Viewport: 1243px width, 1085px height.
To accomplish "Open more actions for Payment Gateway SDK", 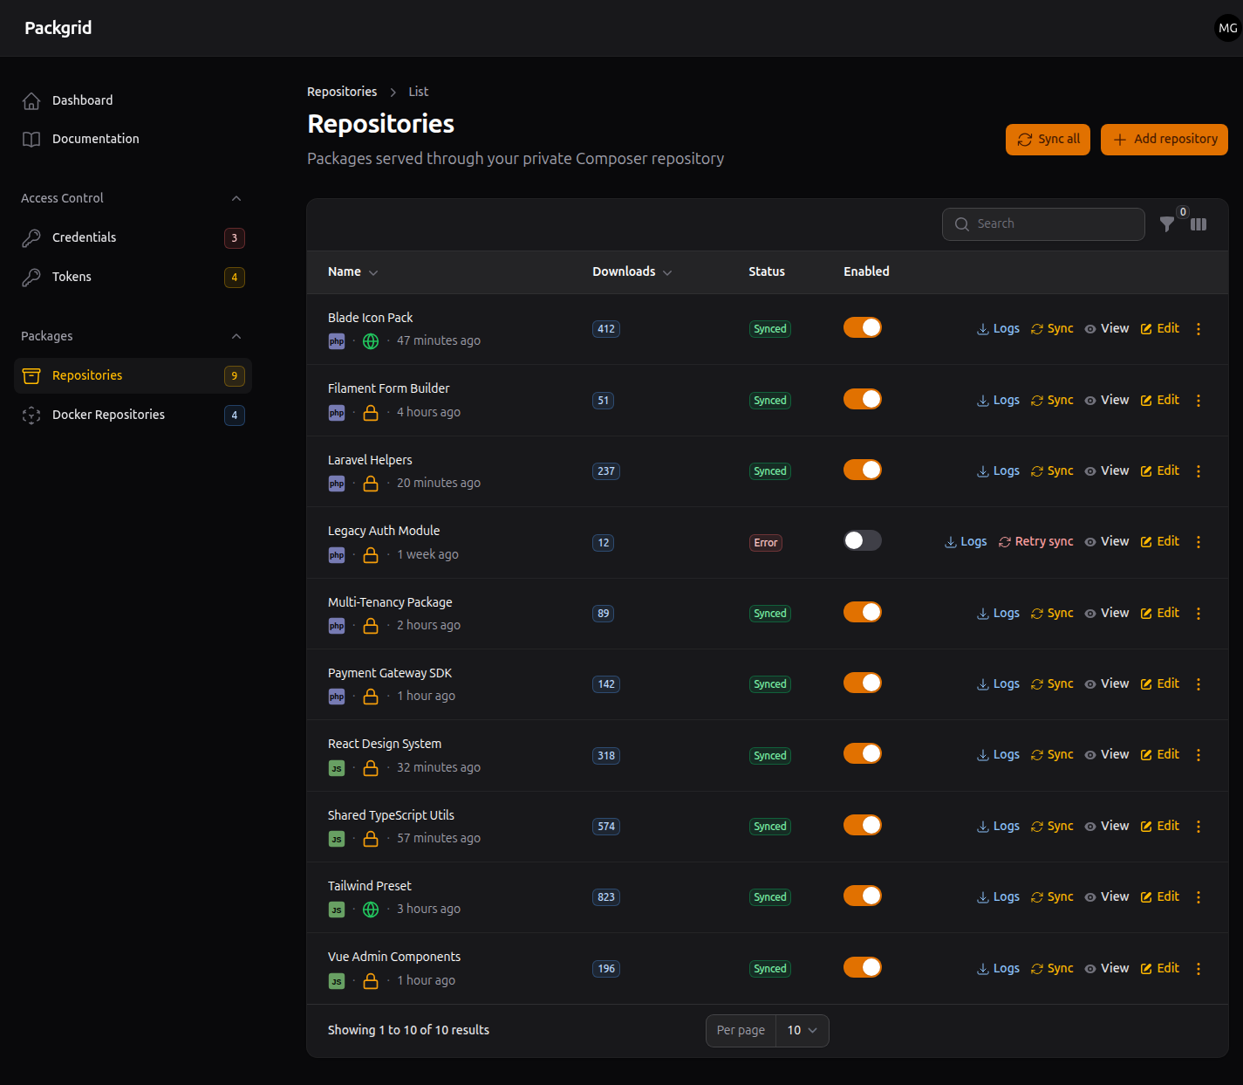I will coord(1199,684).
